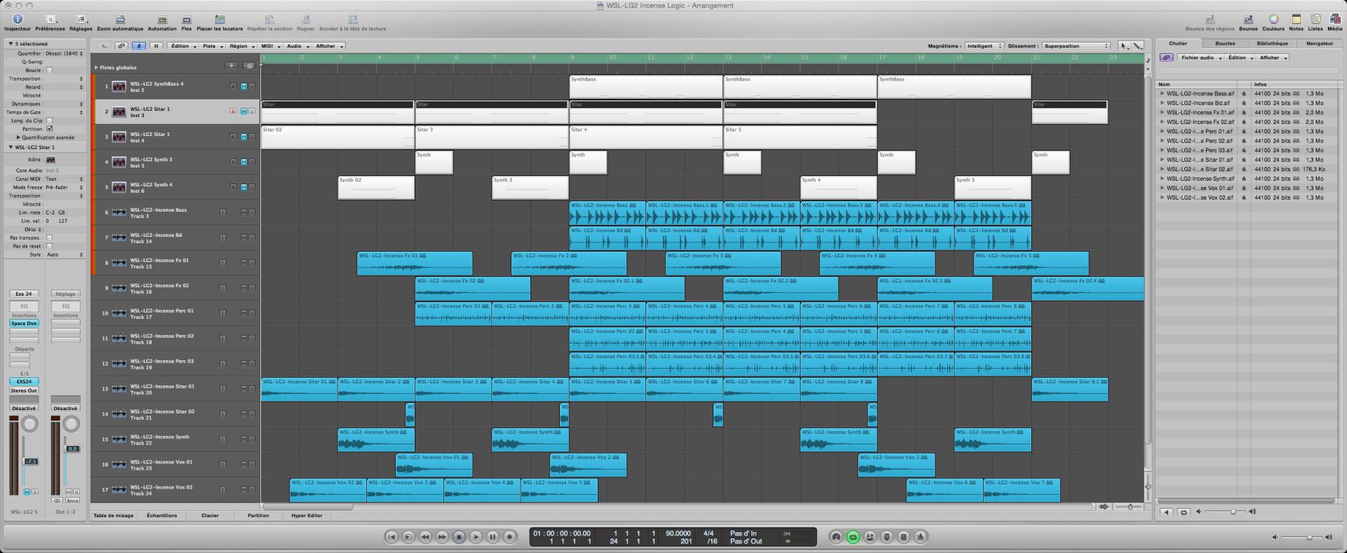Image resolution: width=1347 pixels, height=553 pixels.
Task: Show the Automation view icon
Action: point(162,20)
